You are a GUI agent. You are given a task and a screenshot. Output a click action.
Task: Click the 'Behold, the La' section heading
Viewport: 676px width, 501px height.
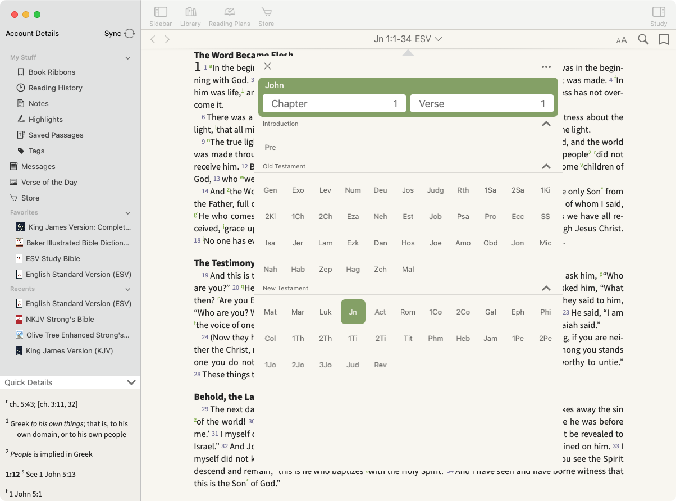click(x=225, y=397)
